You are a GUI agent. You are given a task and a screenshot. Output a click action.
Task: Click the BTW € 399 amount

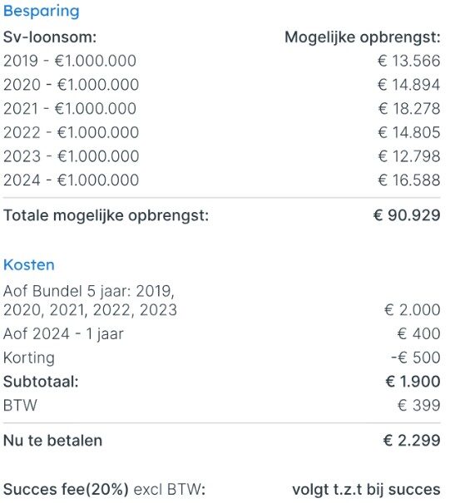[x=418, y=405]
